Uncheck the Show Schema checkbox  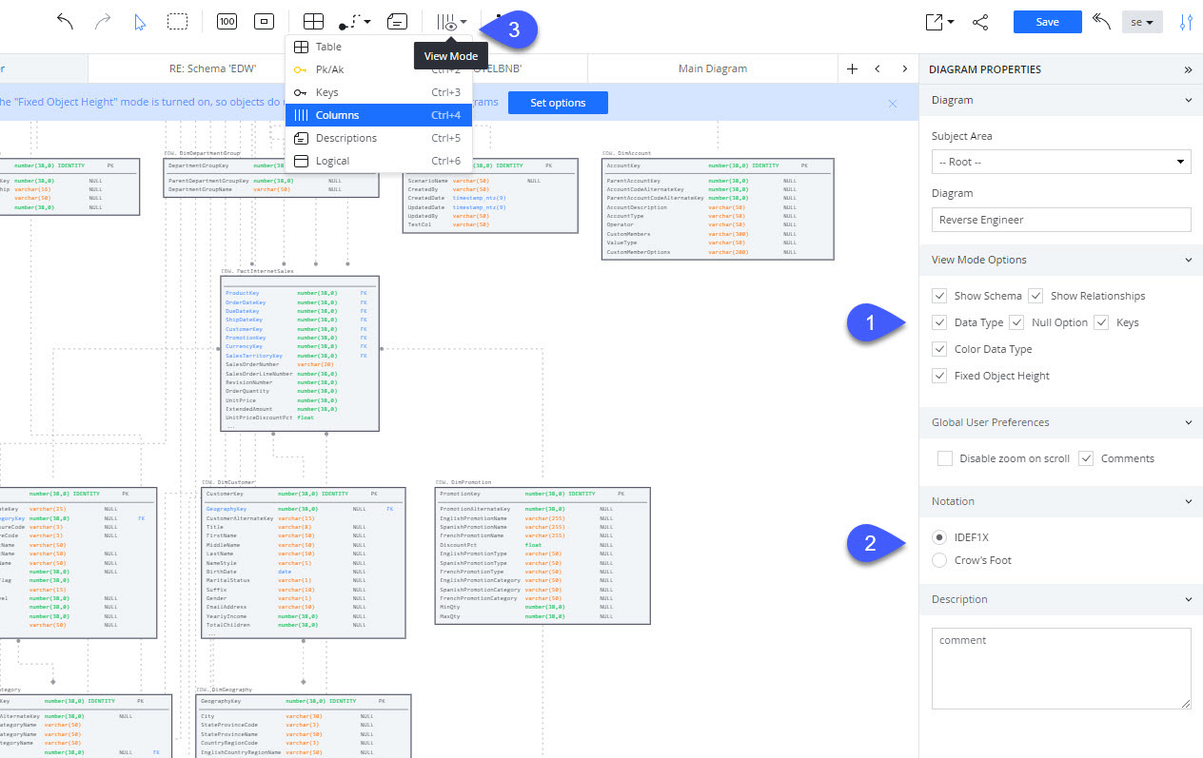[939, 296]
